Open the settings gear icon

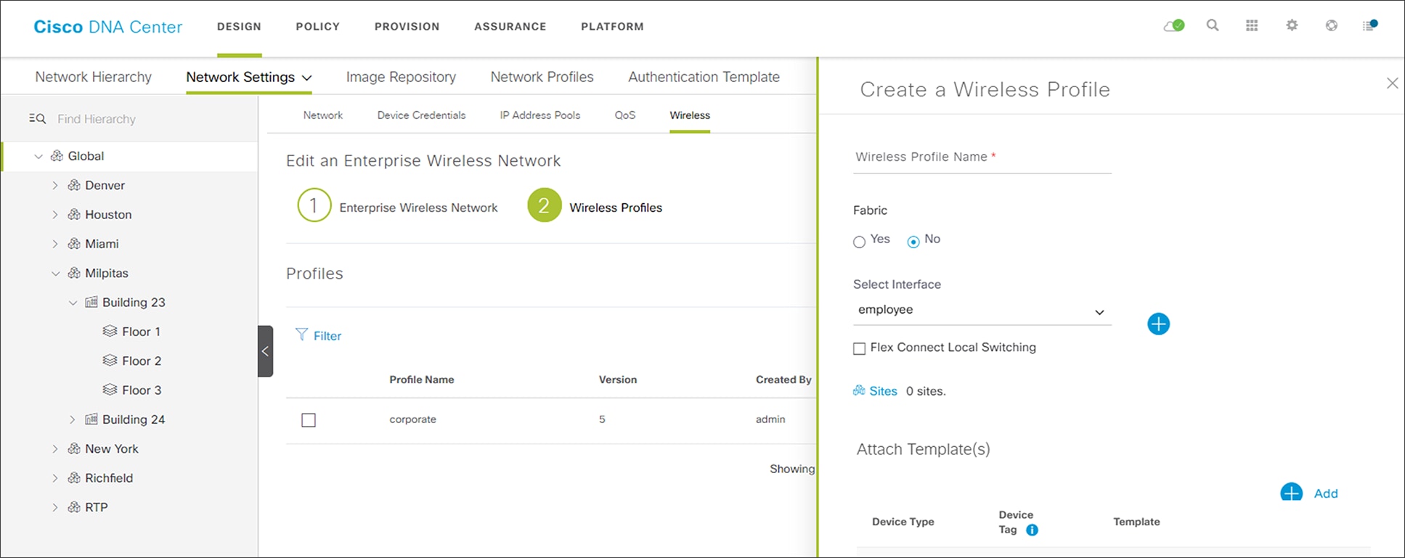(1292, 25)
